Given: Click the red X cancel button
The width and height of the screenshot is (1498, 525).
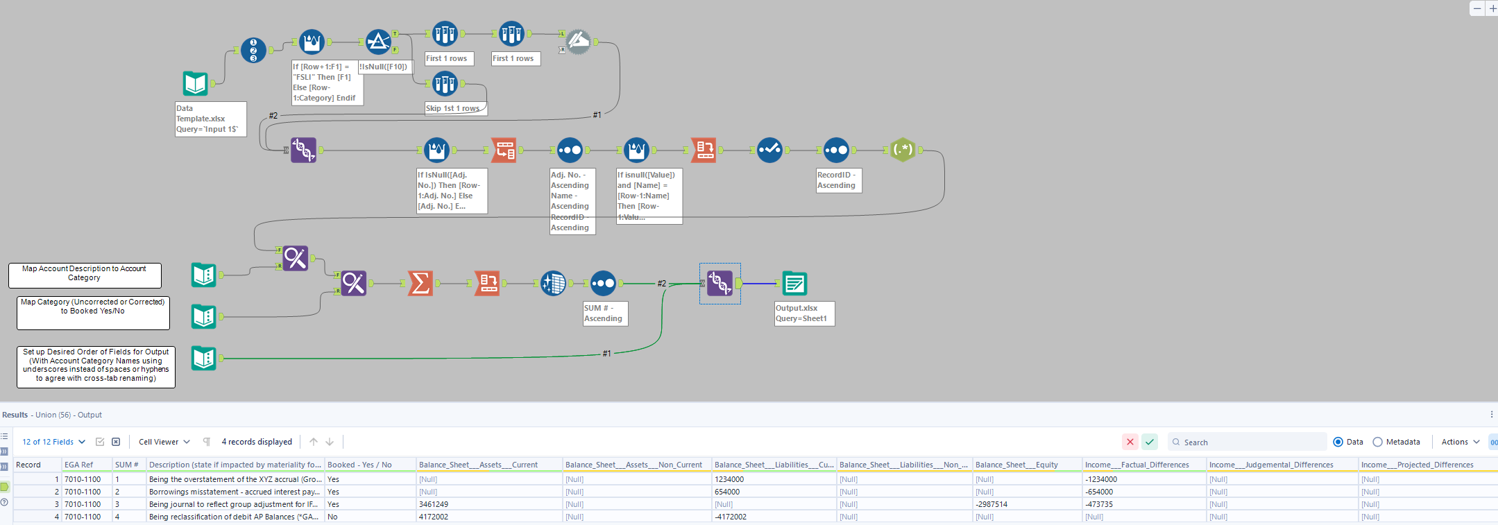Looking at the screenshot, I should 1130,442.
